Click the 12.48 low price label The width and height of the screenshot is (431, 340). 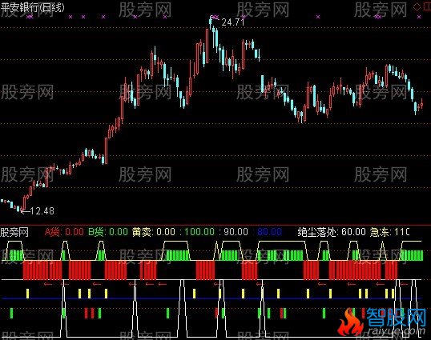[42, 210]
